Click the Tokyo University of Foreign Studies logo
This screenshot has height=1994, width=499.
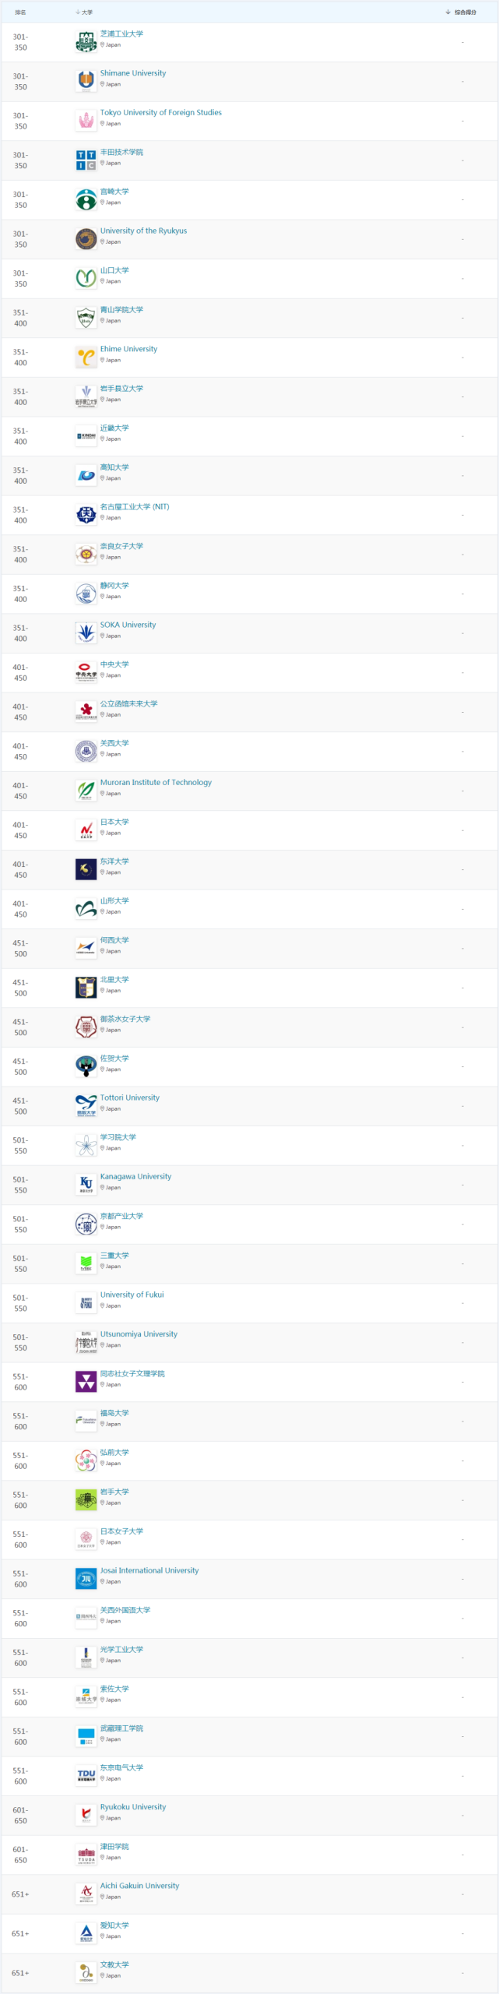(86, 121)
